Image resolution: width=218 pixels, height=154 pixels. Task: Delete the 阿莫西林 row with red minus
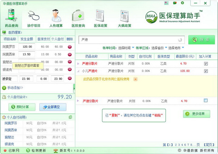[70, 54]
